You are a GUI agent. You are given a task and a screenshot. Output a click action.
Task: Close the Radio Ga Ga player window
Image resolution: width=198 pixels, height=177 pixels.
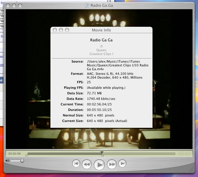pyautogui.click(x=8, y=6)
